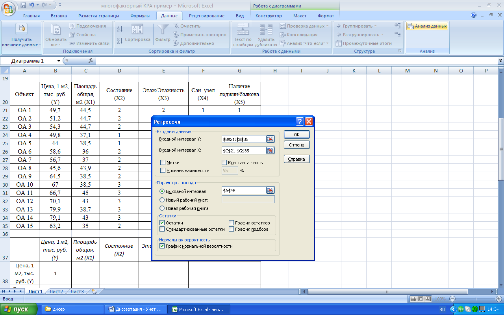Open Connections in ribbon
The height and width of the screenshot is (315, 504).
coord(87,26)
